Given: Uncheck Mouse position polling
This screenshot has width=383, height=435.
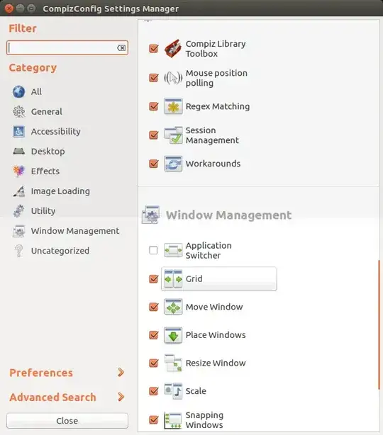Looking at the screenshot, I should [x=153, y=78].
